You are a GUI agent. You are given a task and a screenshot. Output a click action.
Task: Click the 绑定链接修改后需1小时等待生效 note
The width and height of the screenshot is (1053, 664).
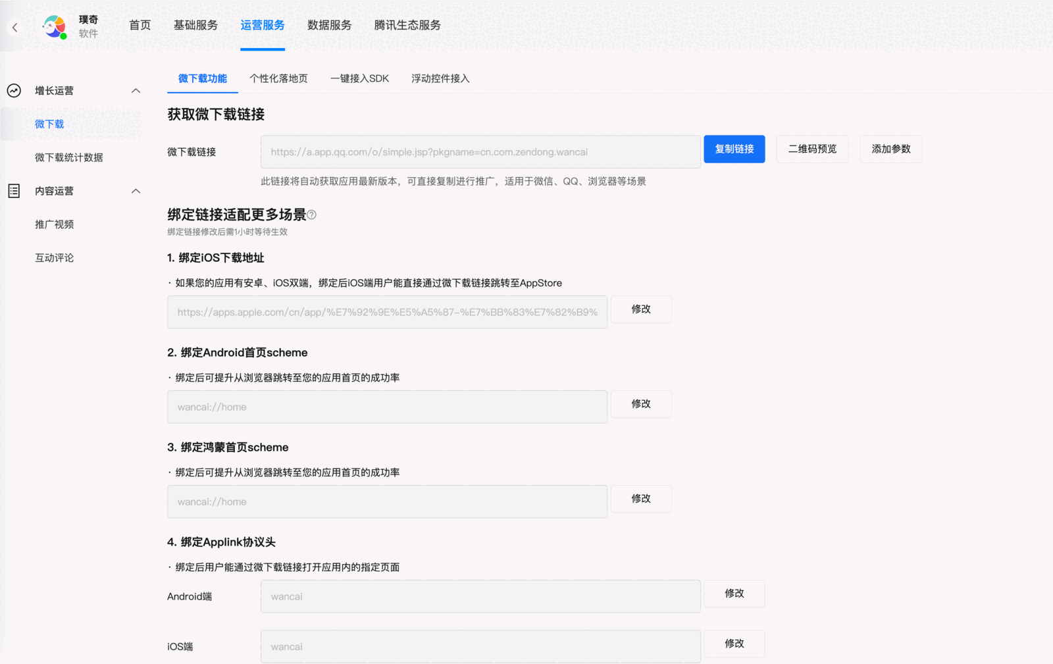click(x=227, y=232)
